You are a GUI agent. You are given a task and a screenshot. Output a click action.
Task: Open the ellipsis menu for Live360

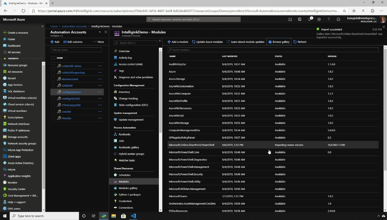(x=100, y=112)
